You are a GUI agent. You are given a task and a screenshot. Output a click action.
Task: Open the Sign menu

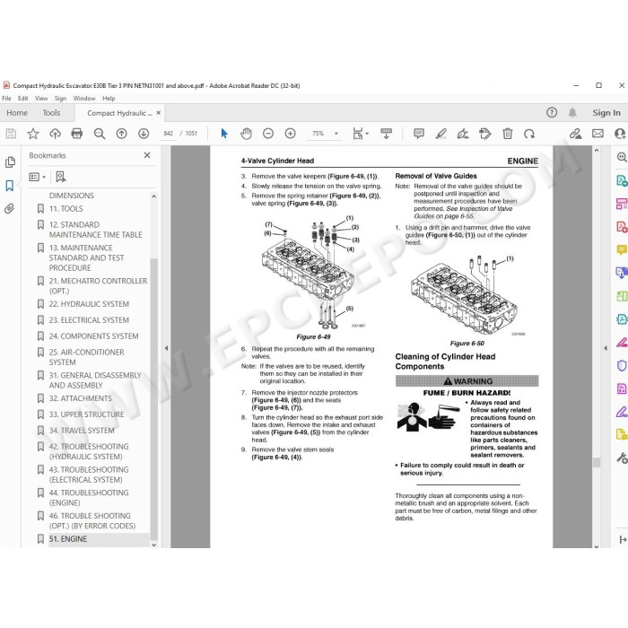click(x=60, y=98)
